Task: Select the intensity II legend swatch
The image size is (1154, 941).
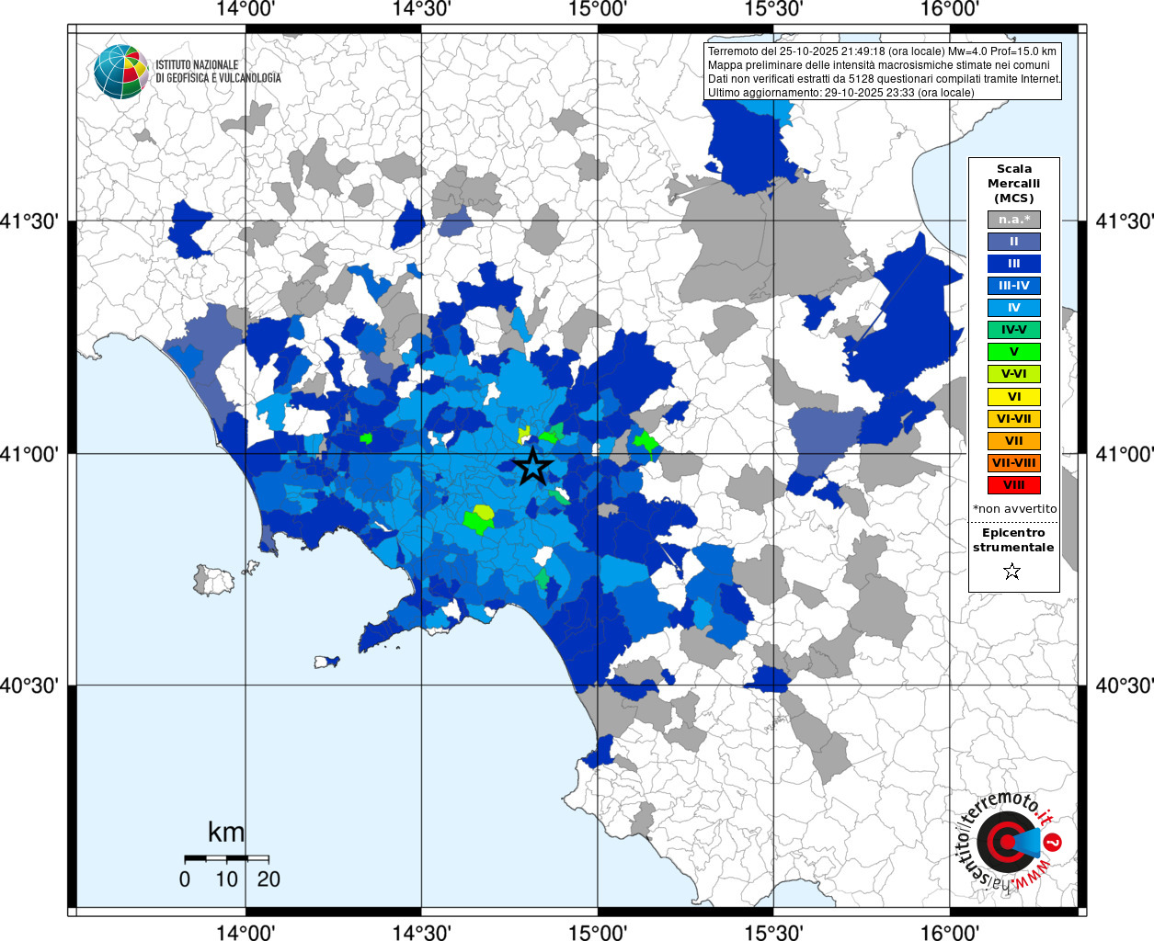Action: 1014,242
